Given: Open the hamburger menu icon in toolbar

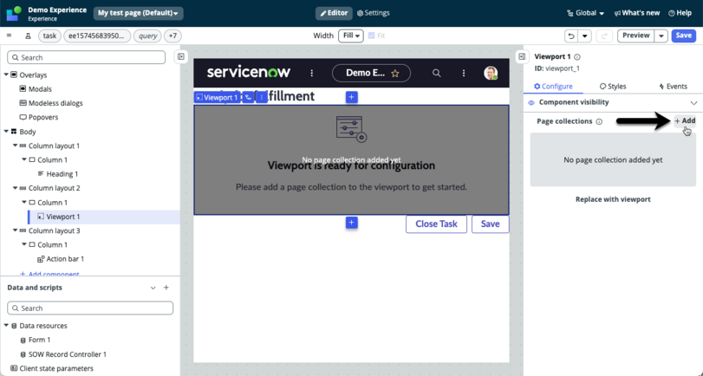Looking at the screenshot, I should point(9,36).
